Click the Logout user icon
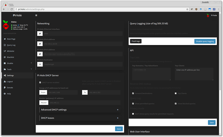The image size is (223, 137). coord(5,81)
